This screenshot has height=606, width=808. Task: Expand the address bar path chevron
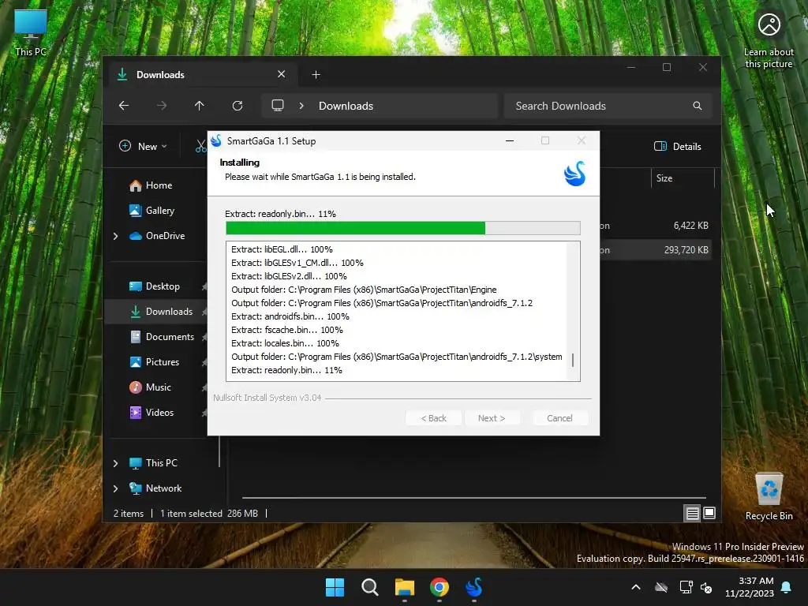tap(301, 106)
